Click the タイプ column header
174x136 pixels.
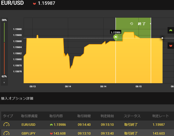pos(8,116)
